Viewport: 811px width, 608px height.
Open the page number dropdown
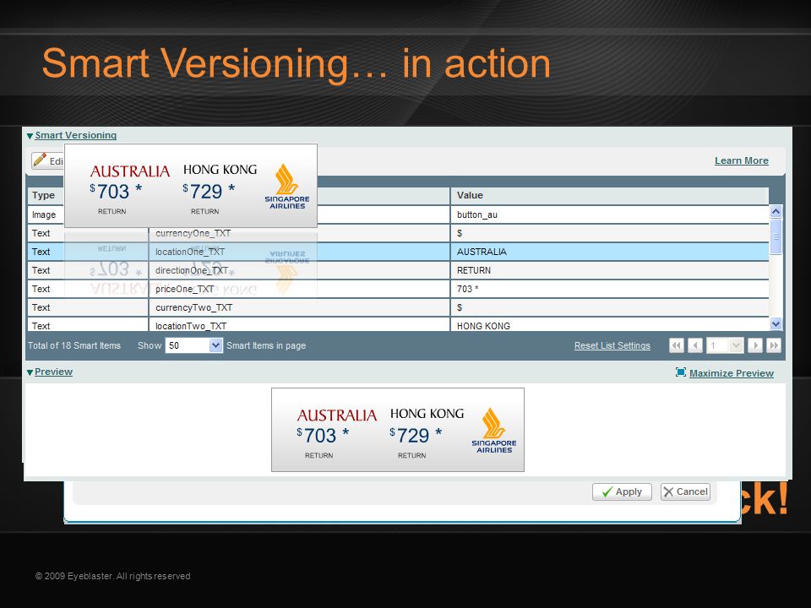click(725, 345)
